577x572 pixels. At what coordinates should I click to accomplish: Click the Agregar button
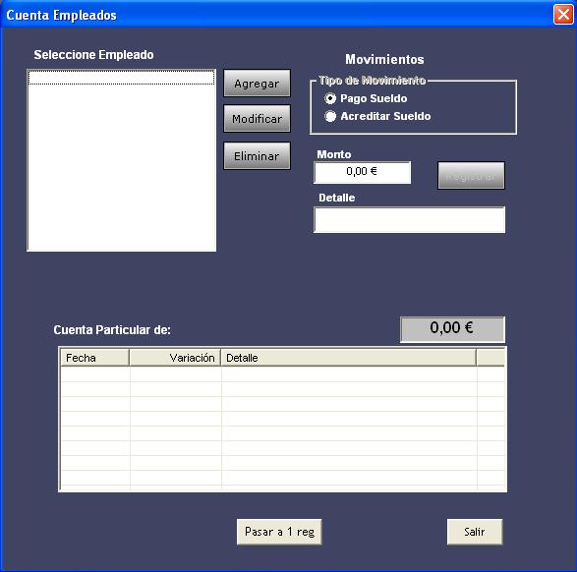coord(257,84)
